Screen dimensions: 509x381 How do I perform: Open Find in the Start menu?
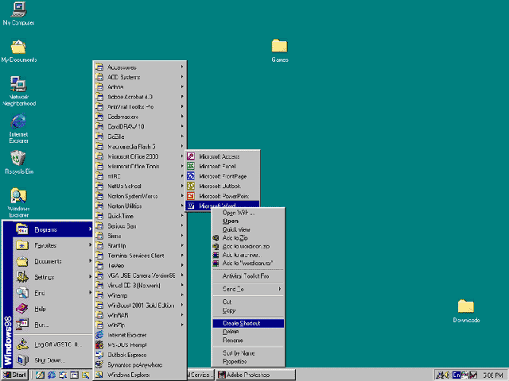[x=53, y=293]
